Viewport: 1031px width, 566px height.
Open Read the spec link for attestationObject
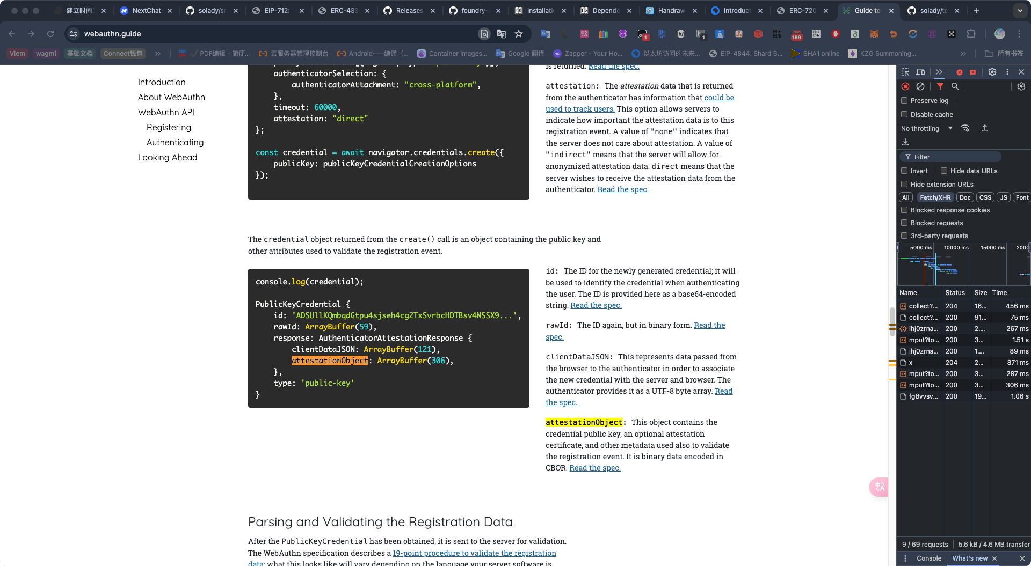pyautogui.click(x=595, y=468)
